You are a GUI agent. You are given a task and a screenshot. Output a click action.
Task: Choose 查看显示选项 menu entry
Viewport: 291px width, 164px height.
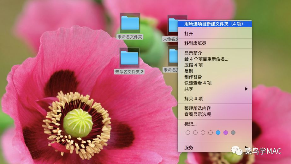[215, 114]
